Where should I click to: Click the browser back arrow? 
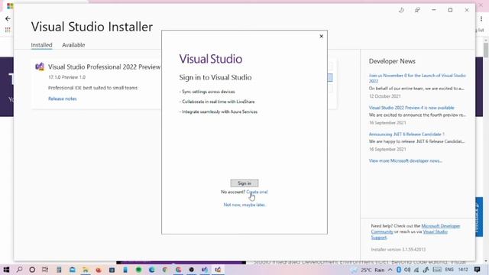[x=8, y=18]
